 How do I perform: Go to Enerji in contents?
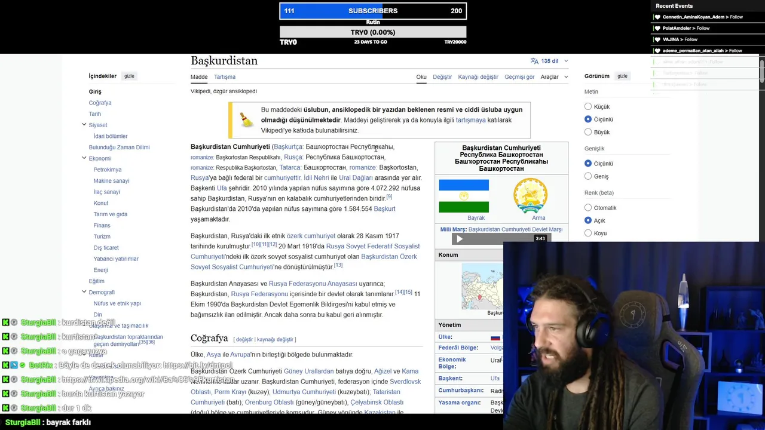[101, 270]
